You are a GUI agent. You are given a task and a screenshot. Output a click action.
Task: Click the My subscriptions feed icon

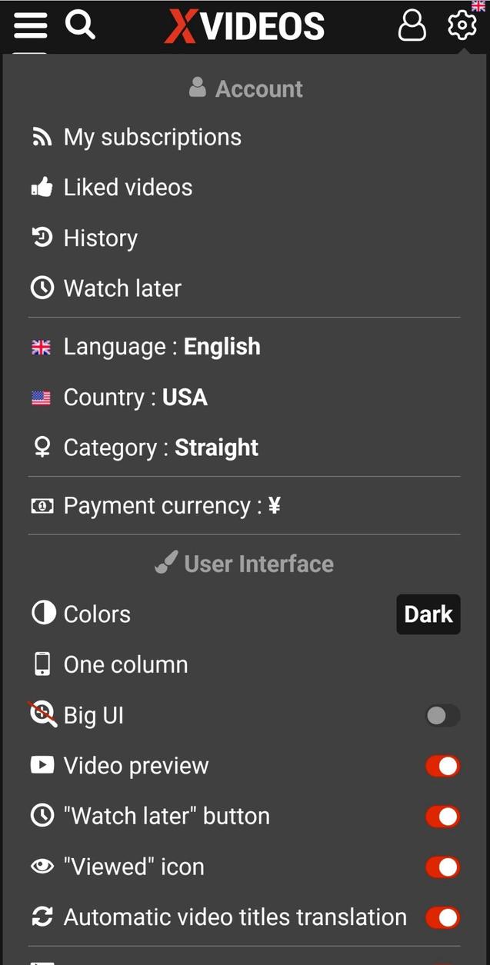coord(42,136)
